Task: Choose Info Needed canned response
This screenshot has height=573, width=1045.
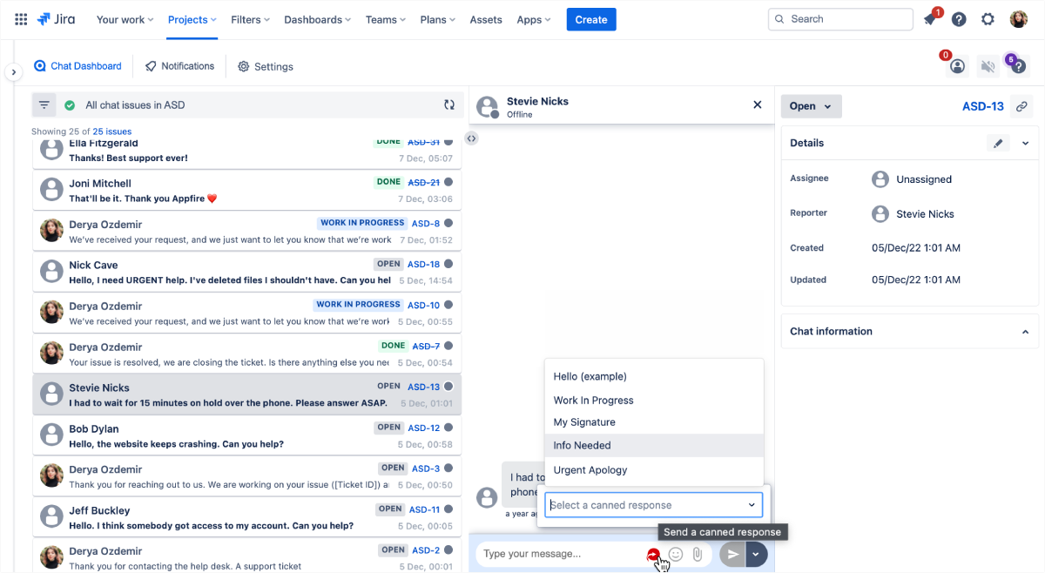Action: [x=653, y=445]
